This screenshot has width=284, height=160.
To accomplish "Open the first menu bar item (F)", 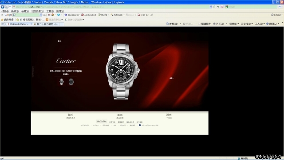I will pos(5,11).
